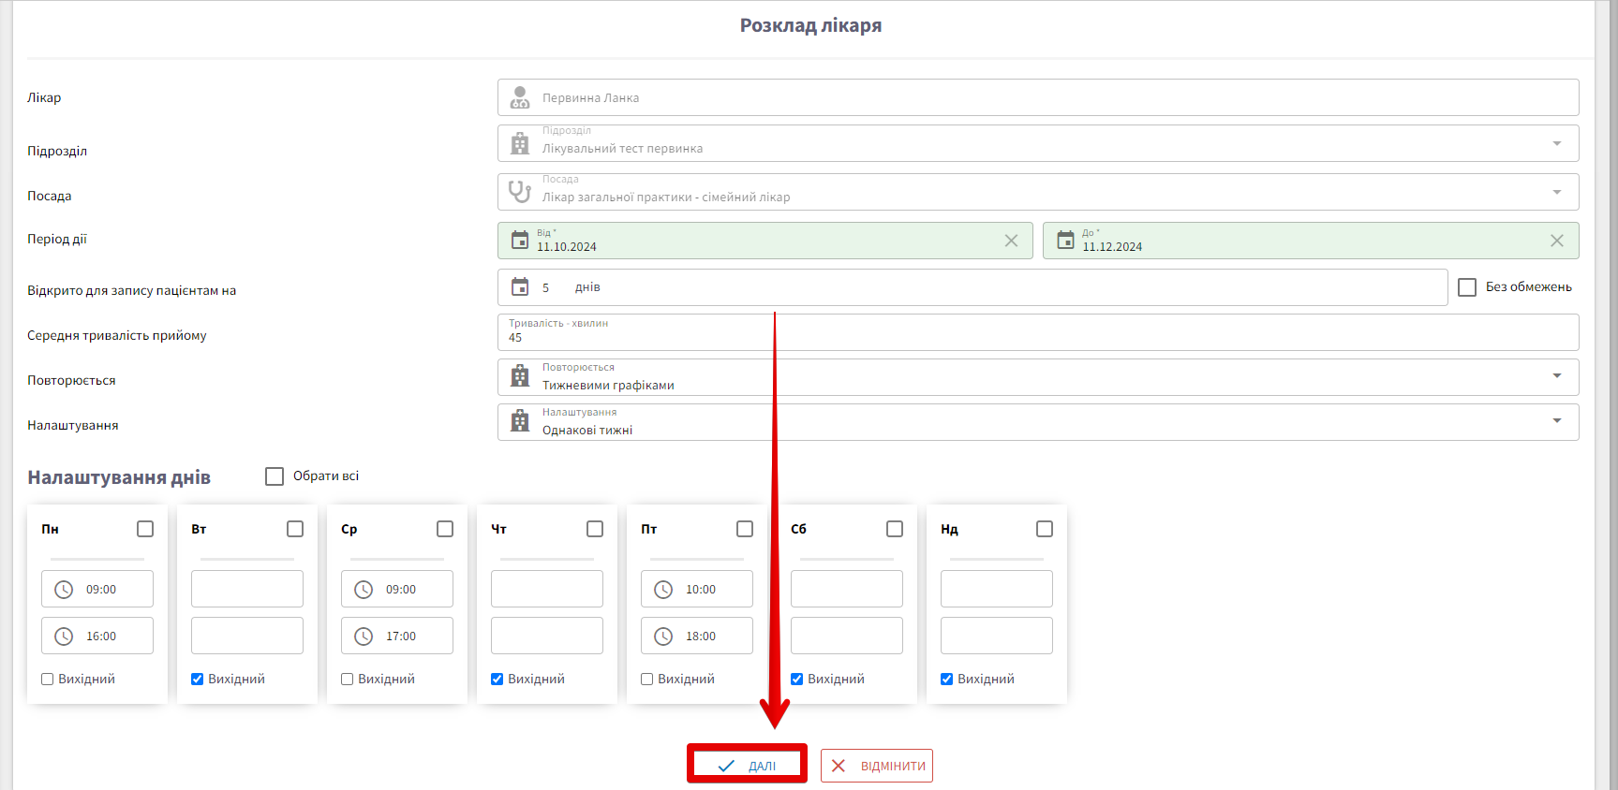Uncheck Вихідний for Tuesday (Вт)

click(x=198, y=680)
